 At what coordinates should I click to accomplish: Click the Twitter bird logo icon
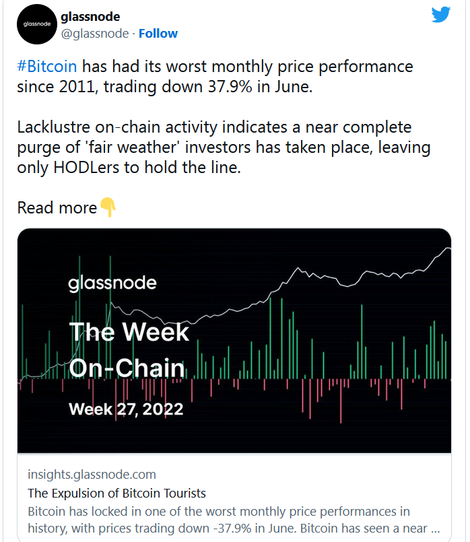point(440,14)
